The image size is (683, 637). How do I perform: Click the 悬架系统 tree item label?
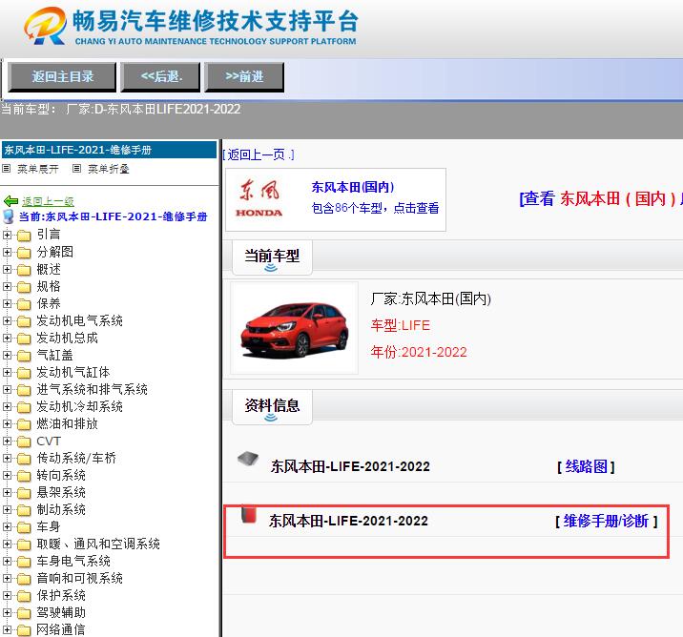61,492
